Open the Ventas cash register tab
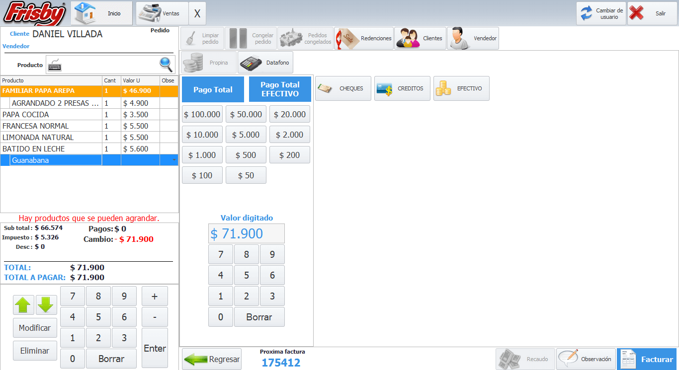 click(162, 13)
